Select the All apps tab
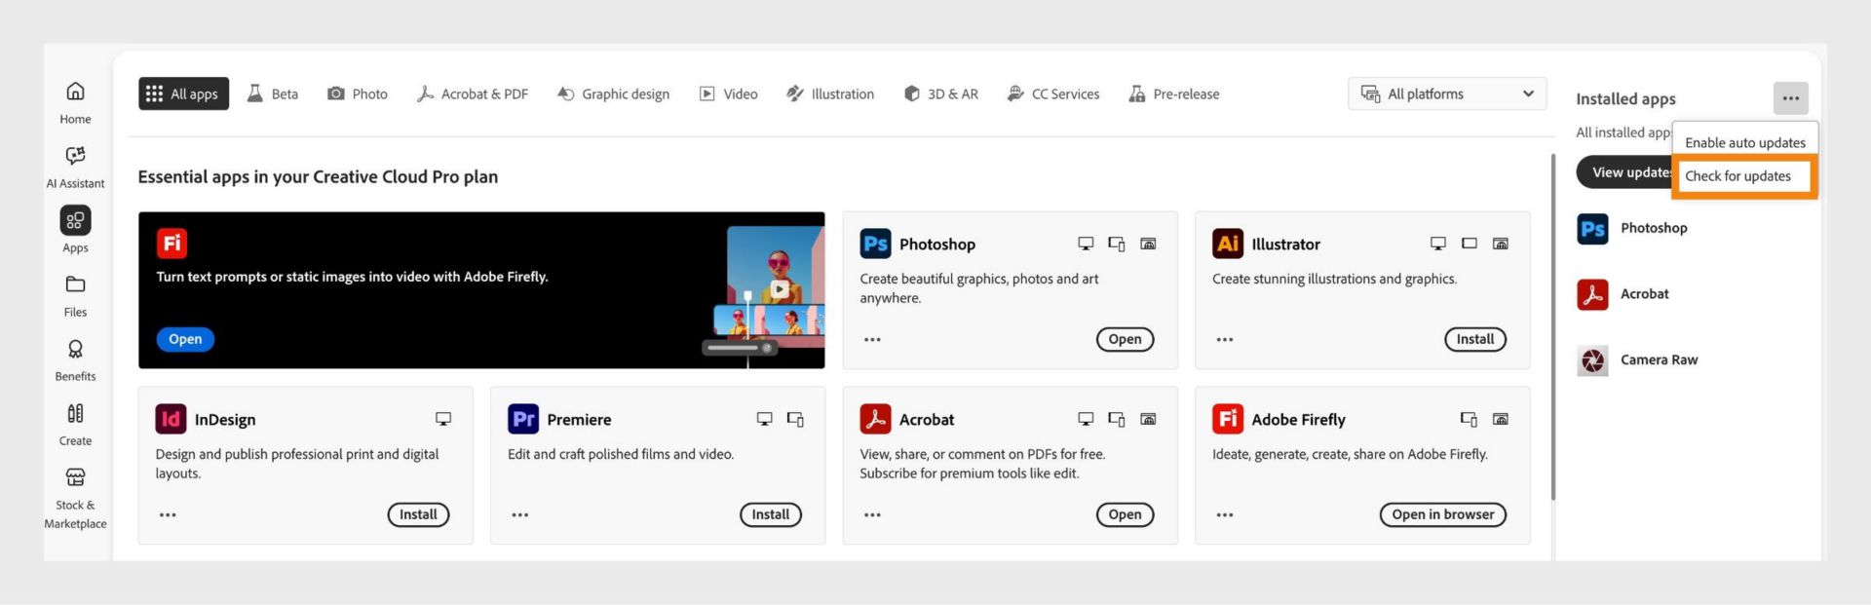This screenshot has width=1871, height=605. coord(183,94)
